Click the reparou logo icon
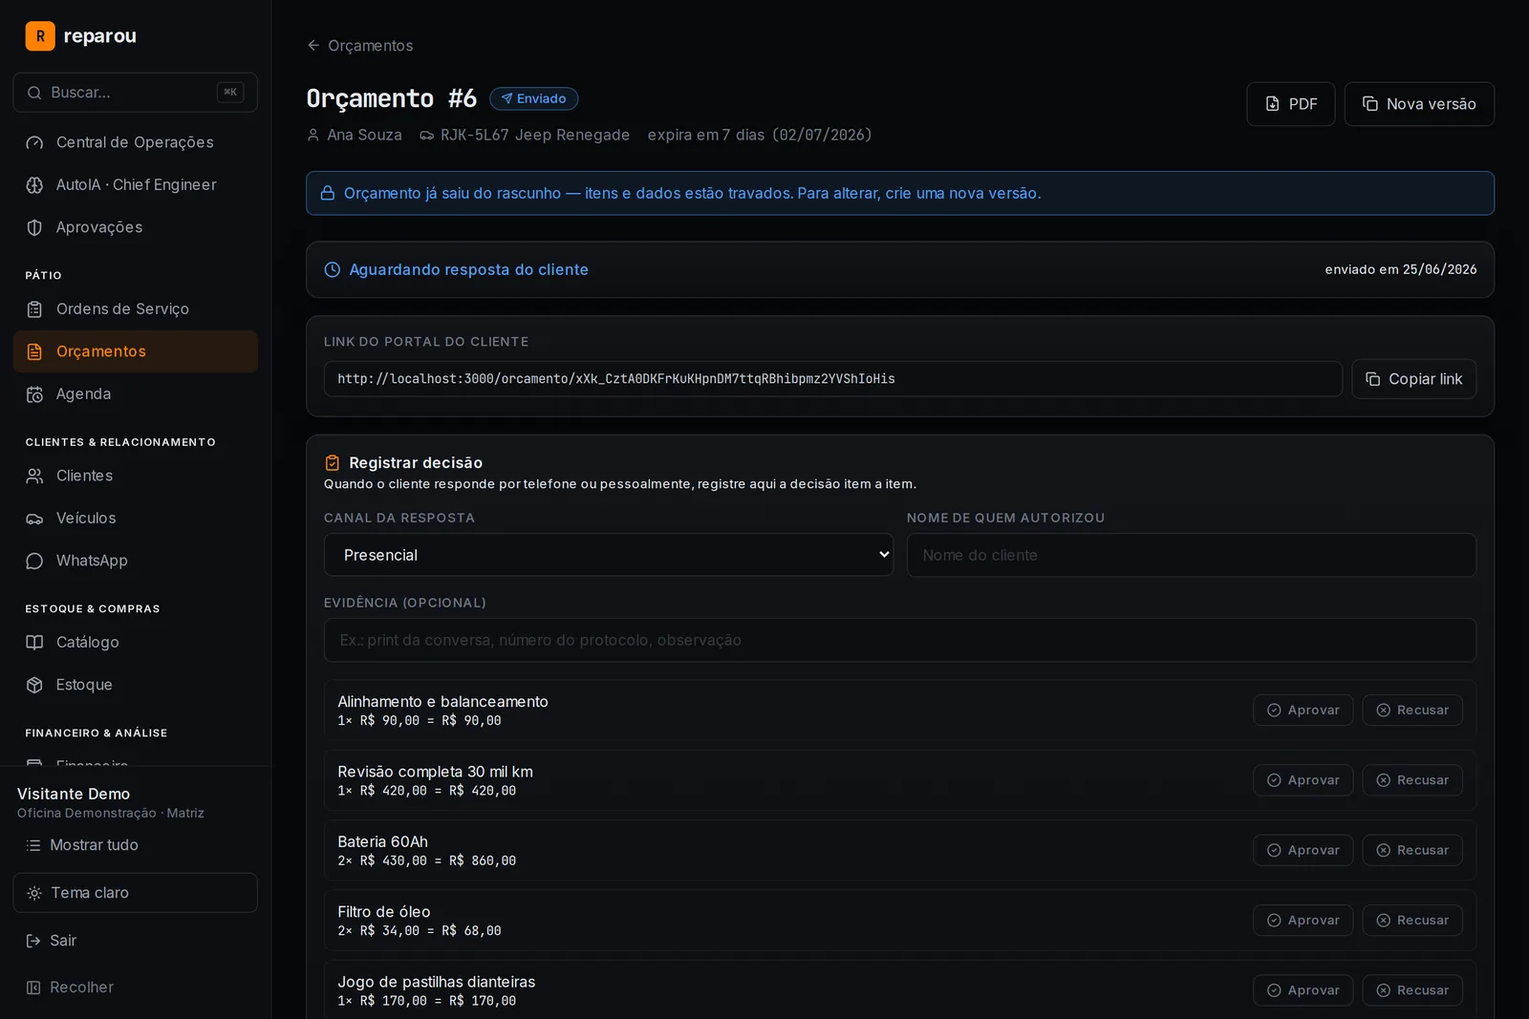The width and height of the screenshot is (1529, 1019). tap(40, 36)
